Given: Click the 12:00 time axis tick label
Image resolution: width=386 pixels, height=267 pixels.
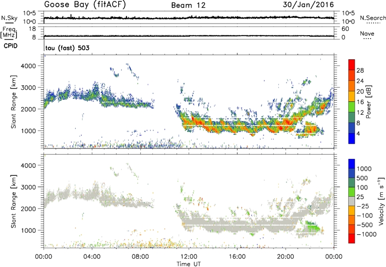Looking at the screenshot, I should pyautogui.click(x=189, y=257).
